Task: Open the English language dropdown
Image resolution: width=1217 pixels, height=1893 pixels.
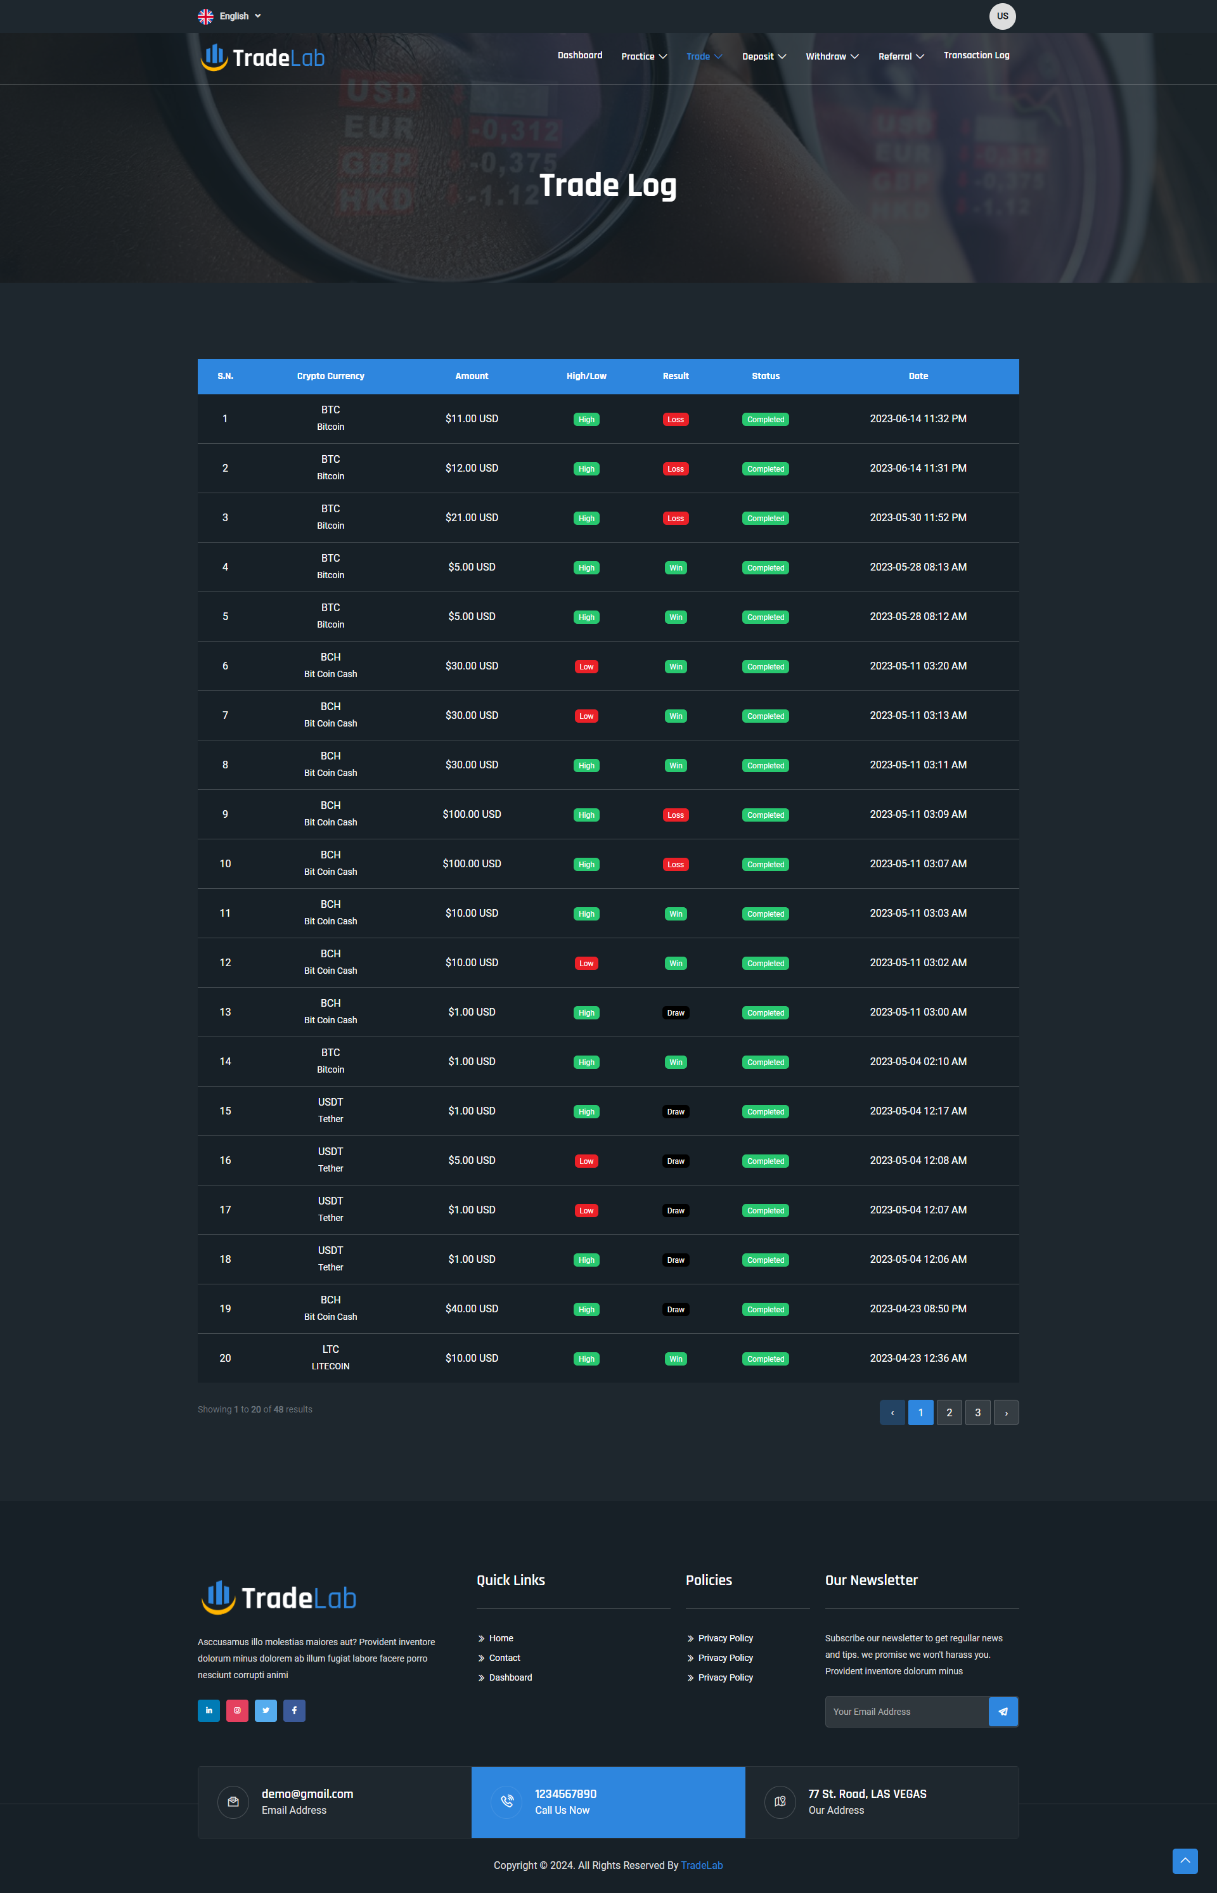Action: 229,16
